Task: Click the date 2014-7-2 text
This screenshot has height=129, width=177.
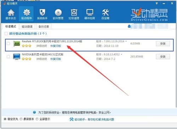Action: coord(109,59)
